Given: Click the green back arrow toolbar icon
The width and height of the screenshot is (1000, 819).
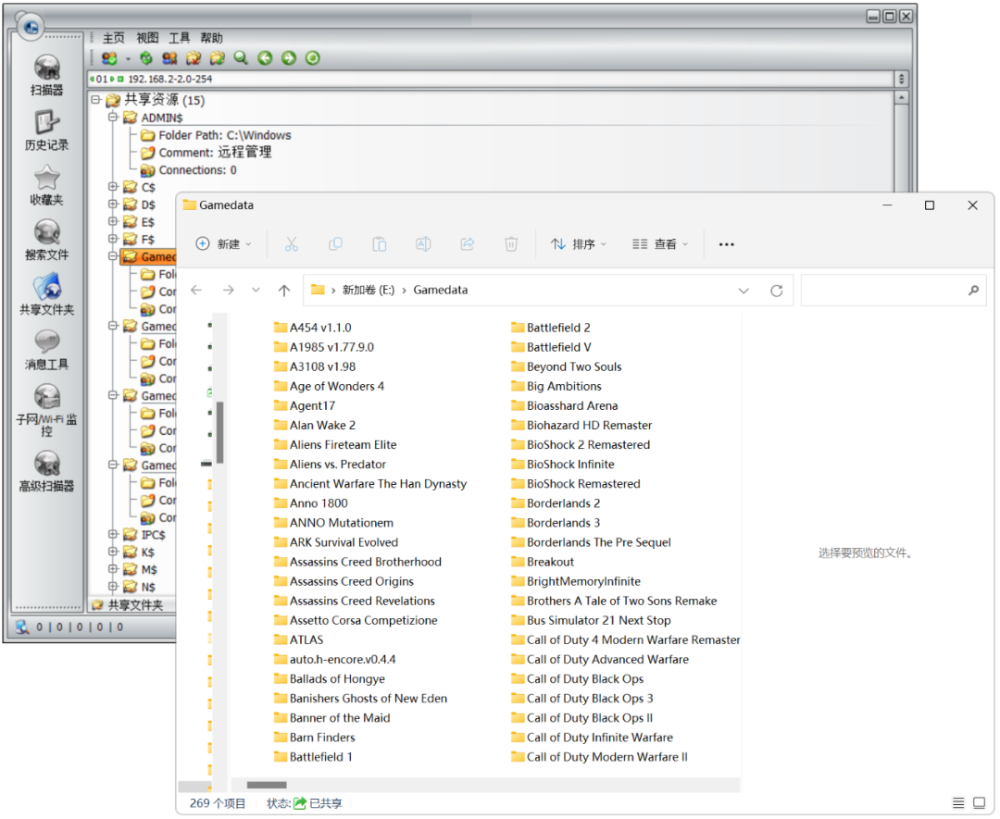Looking at the screenshot, I should (265, 58).
